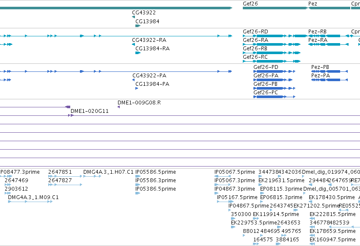The height and width of the screenshot is (246, 360).
Task: Click the 3884165 EST label
Action: [287, 240]
